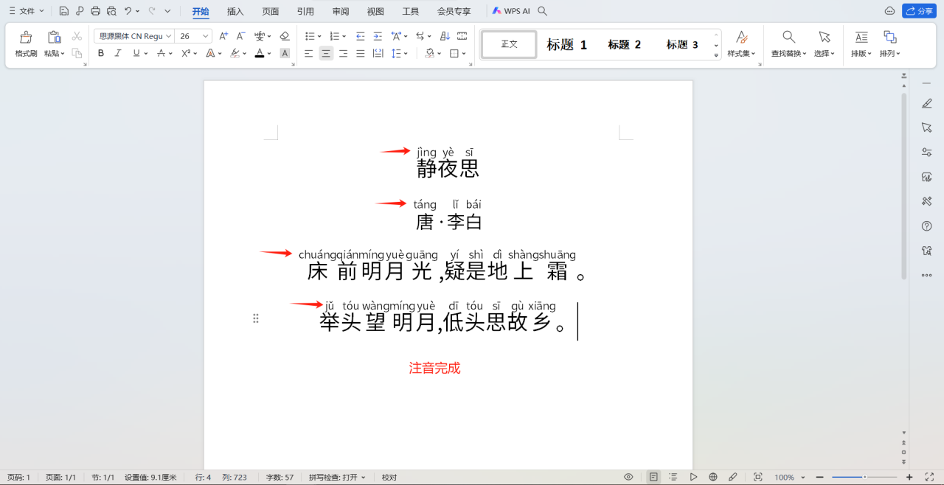Switch to the 视图 tab
The width and height of the screenshot is (944, 485).
point(375,11)
